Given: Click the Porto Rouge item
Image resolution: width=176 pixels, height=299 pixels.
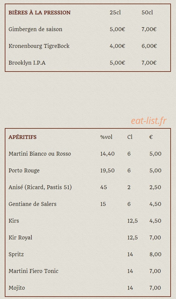Looking at the screenshot, I should pyautogui.click(x=24, y=171).
